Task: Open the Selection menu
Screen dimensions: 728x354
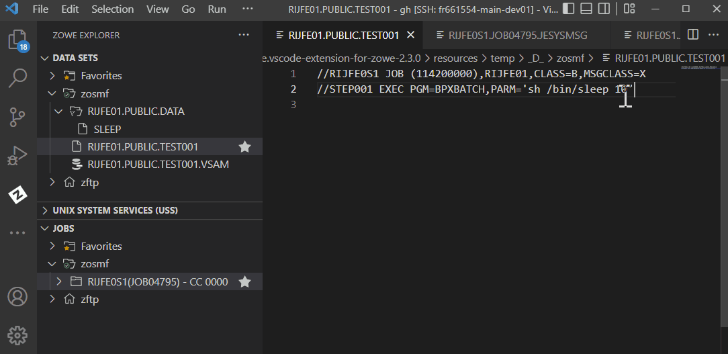Action: click(x=112, y=9)
